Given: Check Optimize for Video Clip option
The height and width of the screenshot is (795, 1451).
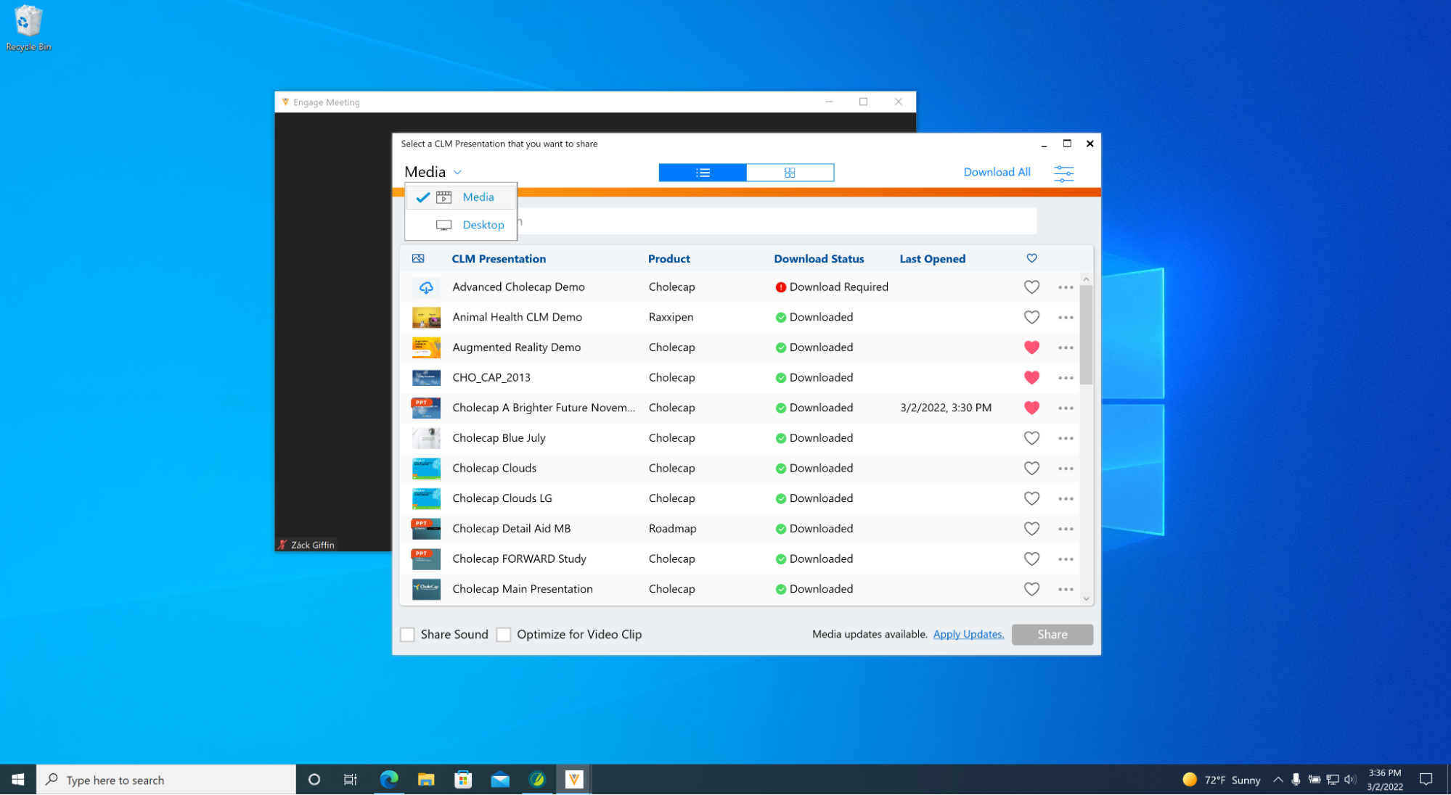Looking at the screenshot, I should [x=504, y=635].
